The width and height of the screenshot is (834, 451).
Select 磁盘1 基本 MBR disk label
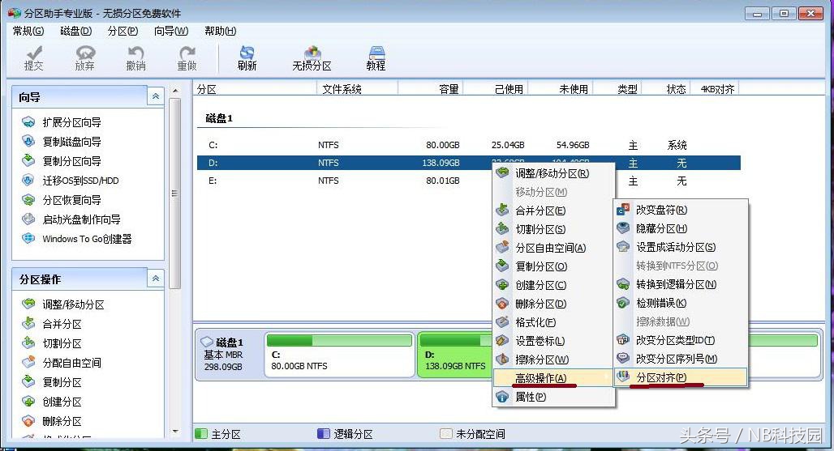[230, 355]
